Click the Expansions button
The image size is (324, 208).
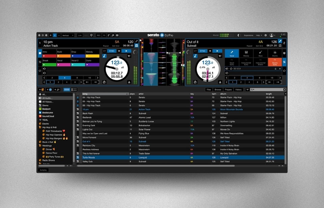[x=249, y=35]
